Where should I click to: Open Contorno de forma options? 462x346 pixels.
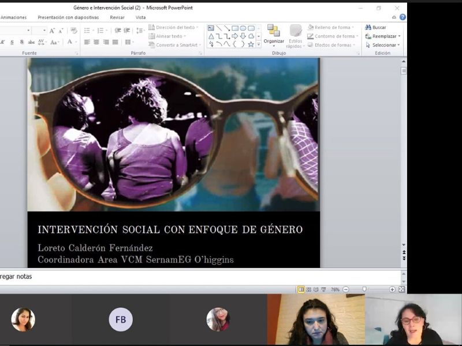coord(333,36)
